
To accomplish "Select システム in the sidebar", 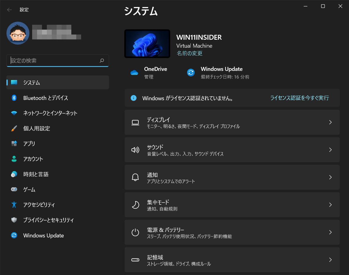I will coord(58,82).
